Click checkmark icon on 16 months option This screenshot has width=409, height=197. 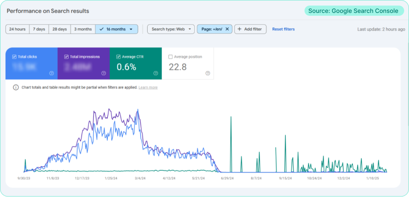click(x=101, y=29)
